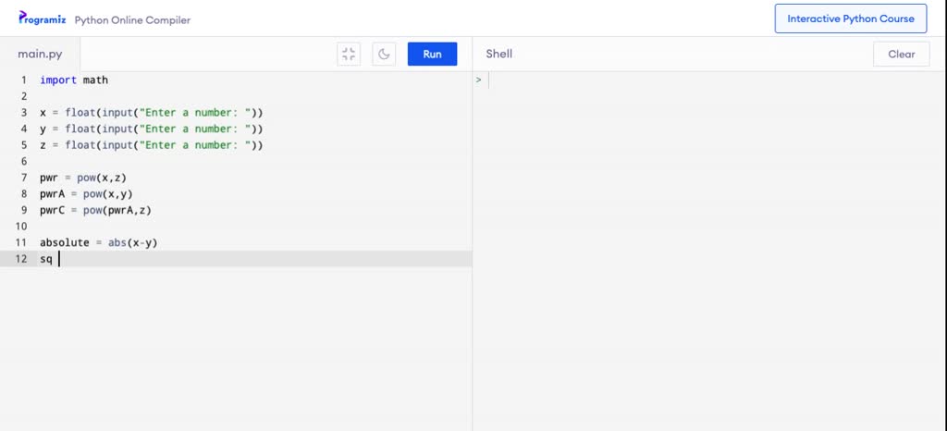The width and height of the screenshot is (947, 431).
Task: Click on the import math line
Action: click(74, 80)
